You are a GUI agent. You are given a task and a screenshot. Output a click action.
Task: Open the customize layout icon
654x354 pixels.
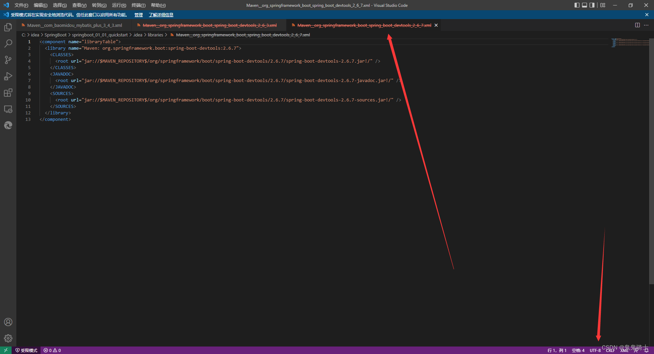point(603,5)
